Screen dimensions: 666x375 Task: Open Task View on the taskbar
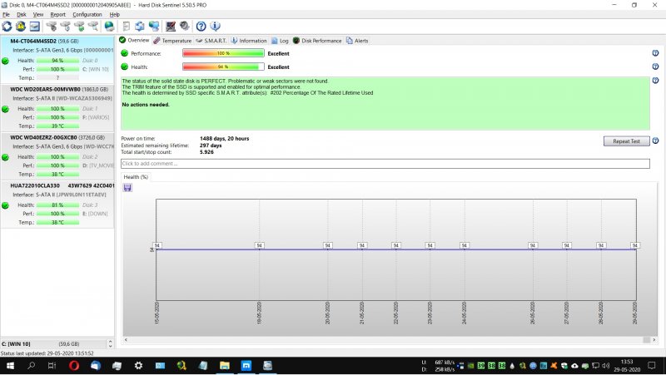[x=52, y=365]
